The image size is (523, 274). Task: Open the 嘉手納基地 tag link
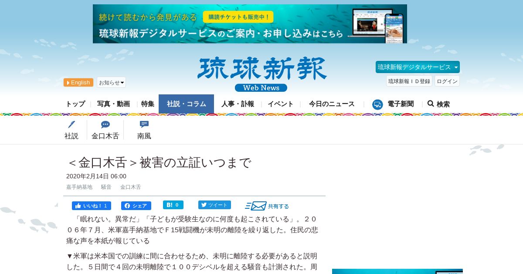click(x=79, y=187)
